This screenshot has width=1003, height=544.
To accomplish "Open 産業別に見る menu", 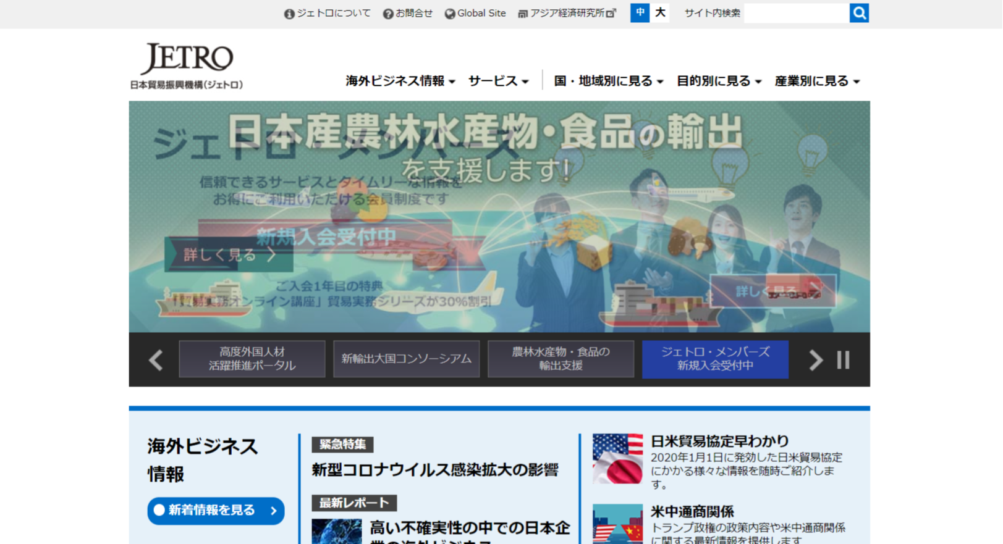I will click(x=817, y=81).
